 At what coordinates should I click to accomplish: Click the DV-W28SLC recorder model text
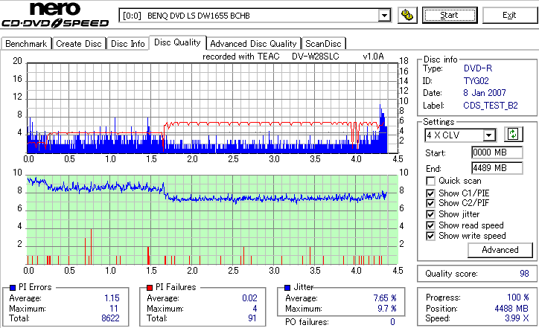pyautogui.click(x=315, y=57)
